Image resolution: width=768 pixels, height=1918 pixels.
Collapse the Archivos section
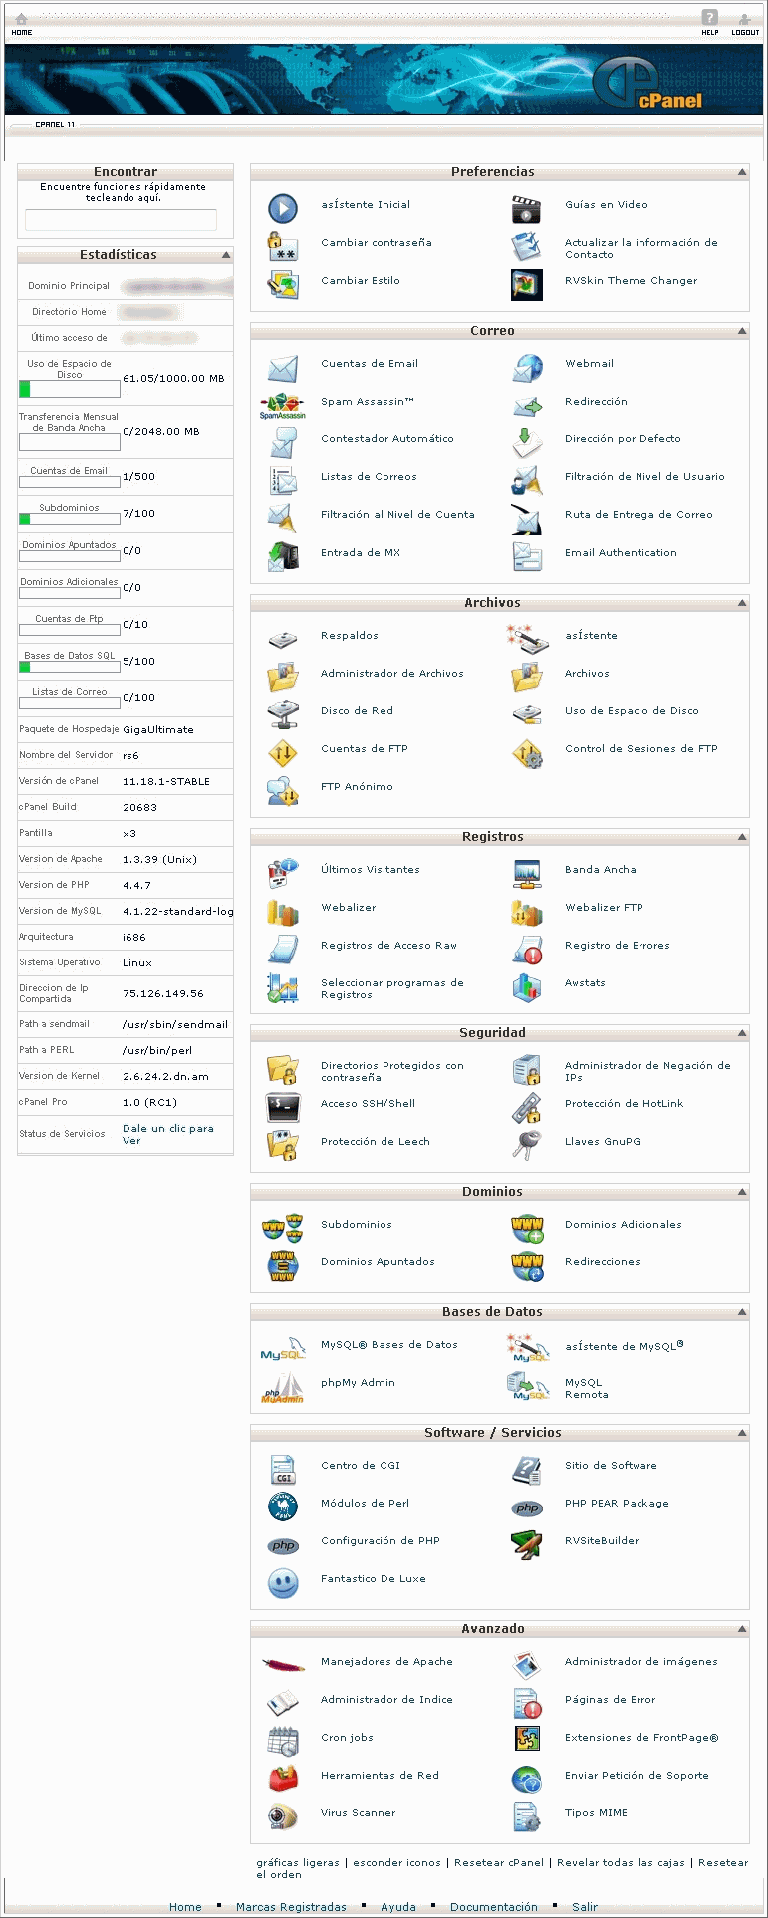point(742,603)
